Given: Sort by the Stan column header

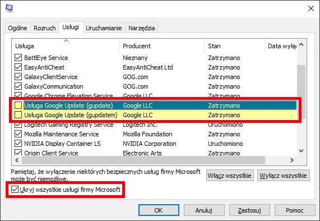Looking at the screenshot, I should click(x=235, y=46).
